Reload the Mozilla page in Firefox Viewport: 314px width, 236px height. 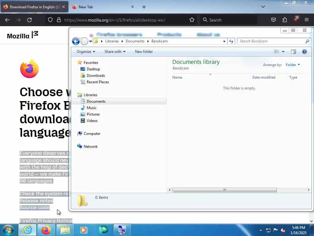[x=29, y=20]
